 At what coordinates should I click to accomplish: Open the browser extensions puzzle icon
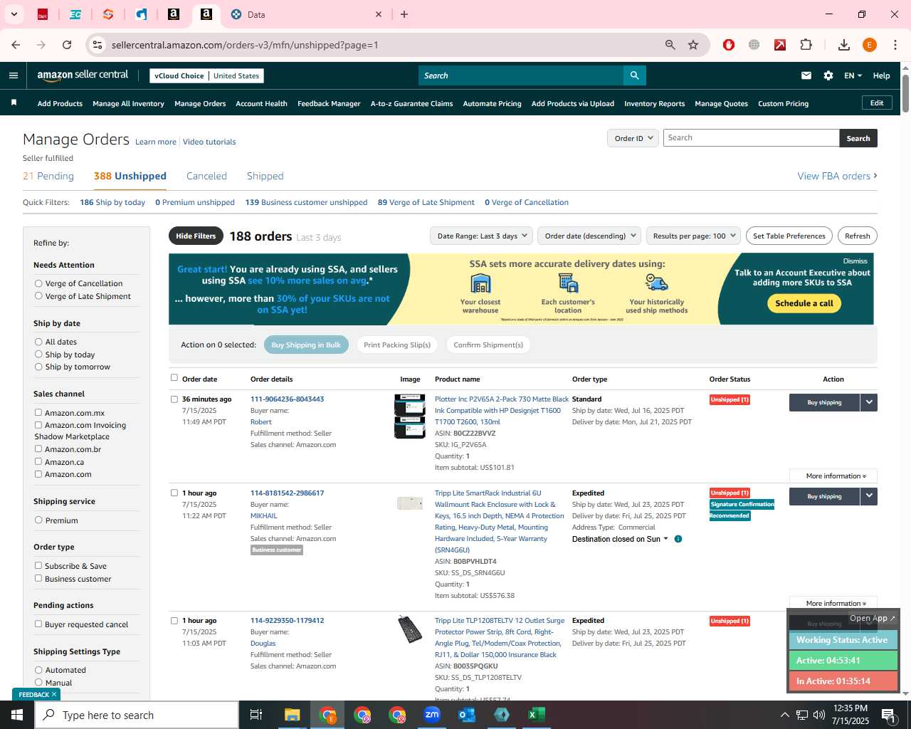click(806, 45)
